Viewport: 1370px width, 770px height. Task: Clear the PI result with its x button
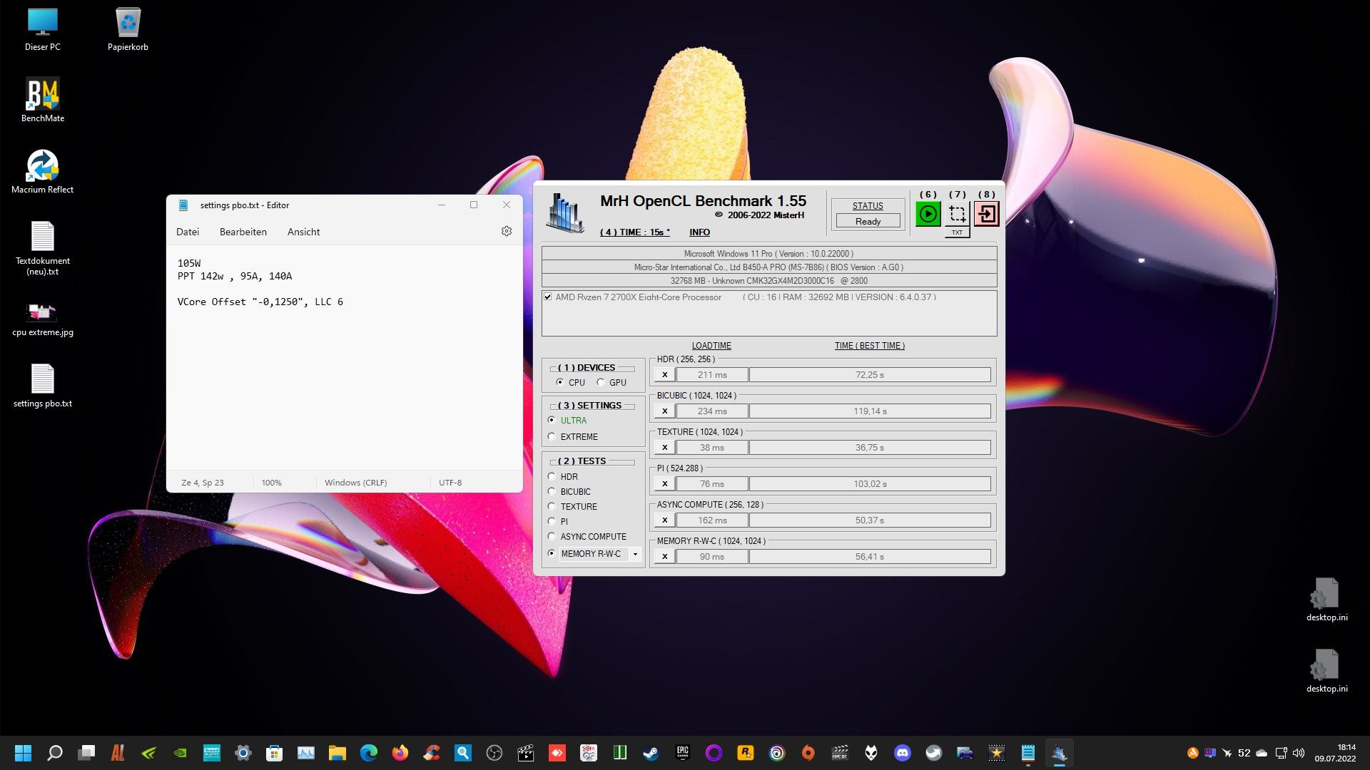[x=664, y=484]
